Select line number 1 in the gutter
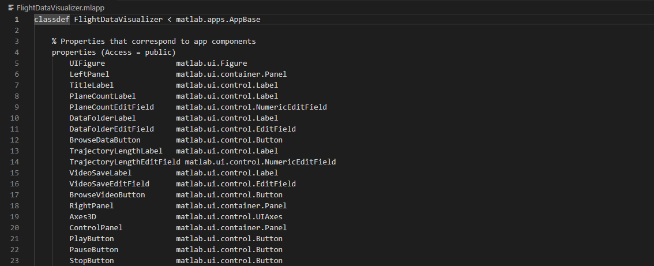Viewport: 654px width, 266px height. (17, 19)
